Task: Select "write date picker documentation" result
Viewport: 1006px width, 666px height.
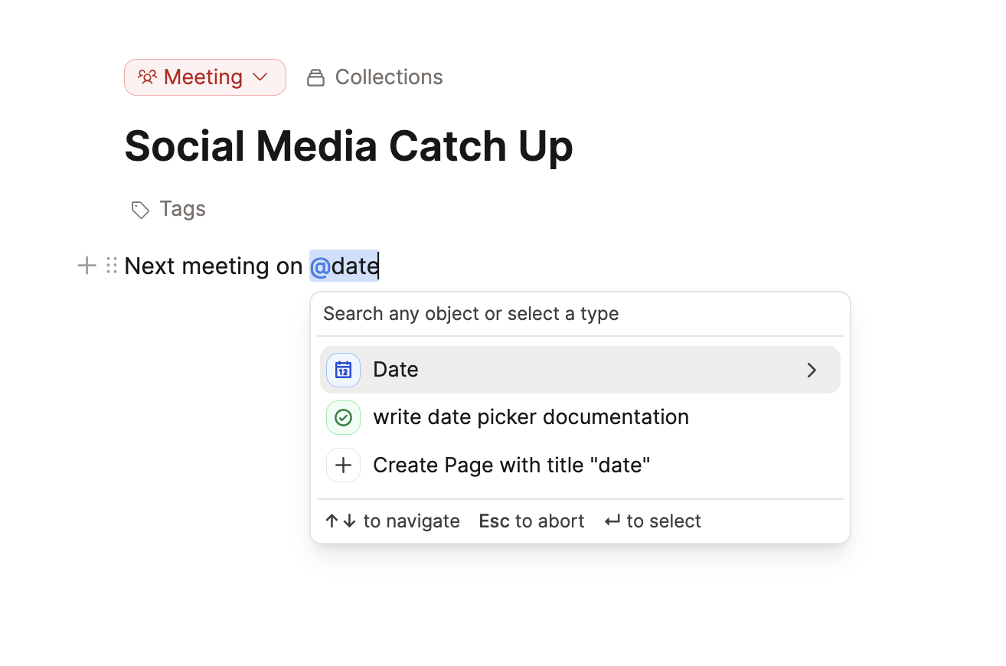Action: (x=531, y=417)
